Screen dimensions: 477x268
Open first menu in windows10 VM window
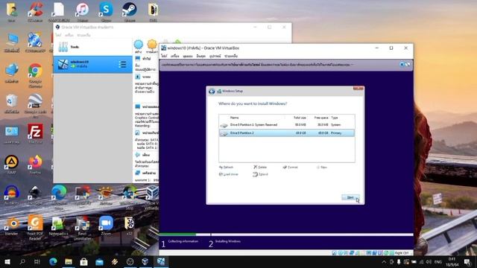[x=164, y=56]
